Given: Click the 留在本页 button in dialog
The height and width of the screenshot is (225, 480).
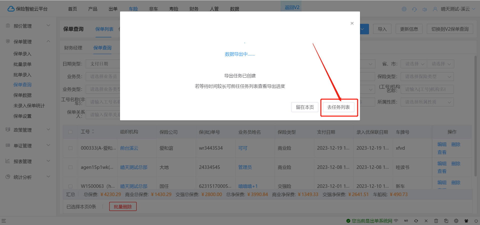Looking at the screenshot, I should [x=305, y=107].
